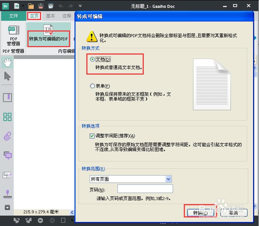The height and width of the screenshot is (226, 259).
Task: Open the bookmarks panel icon
Action: point(7,98)
